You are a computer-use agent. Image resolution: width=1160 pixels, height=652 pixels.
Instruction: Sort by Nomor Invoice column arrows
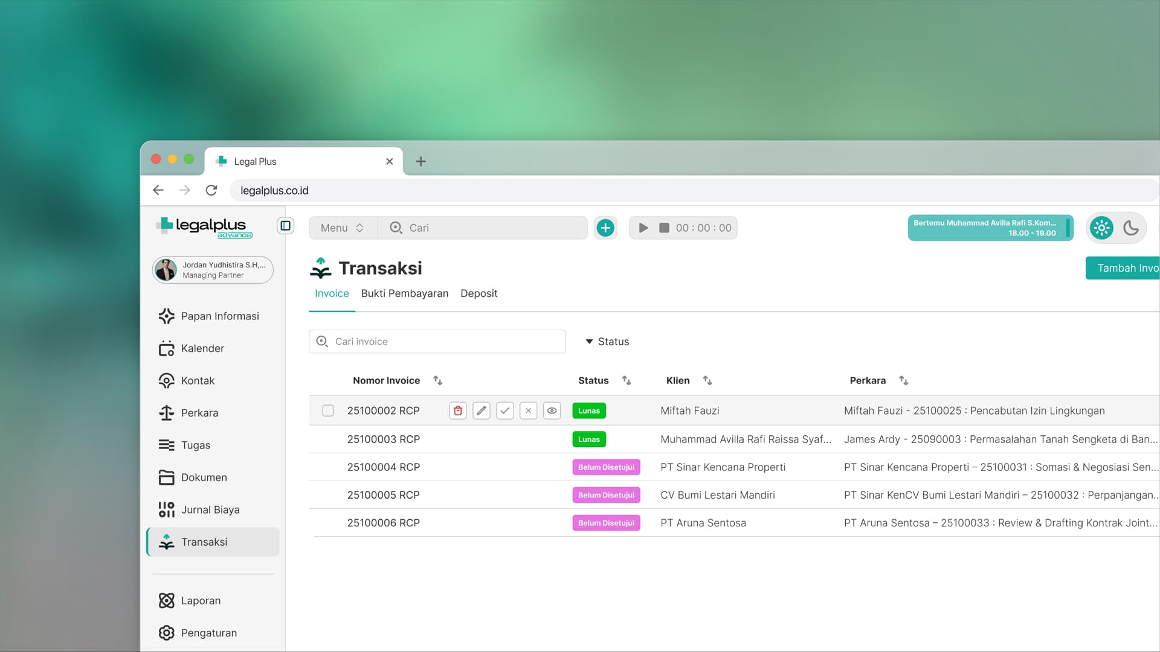pyautogui.click(x=438, y=380)
